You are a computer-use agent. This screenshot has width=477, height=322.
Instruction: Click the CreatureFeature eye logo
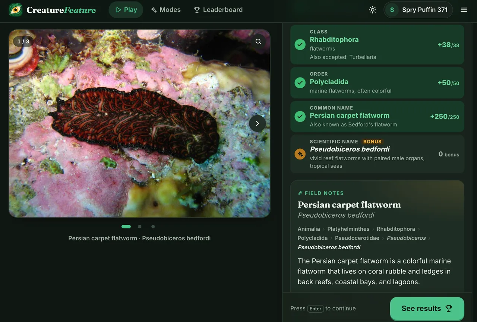point(16,10)
